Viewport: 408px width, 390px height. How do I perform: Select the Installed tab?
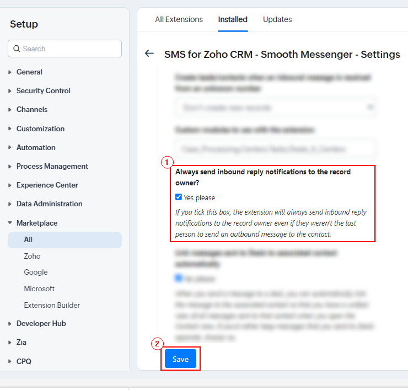click(x=233, y=19)
